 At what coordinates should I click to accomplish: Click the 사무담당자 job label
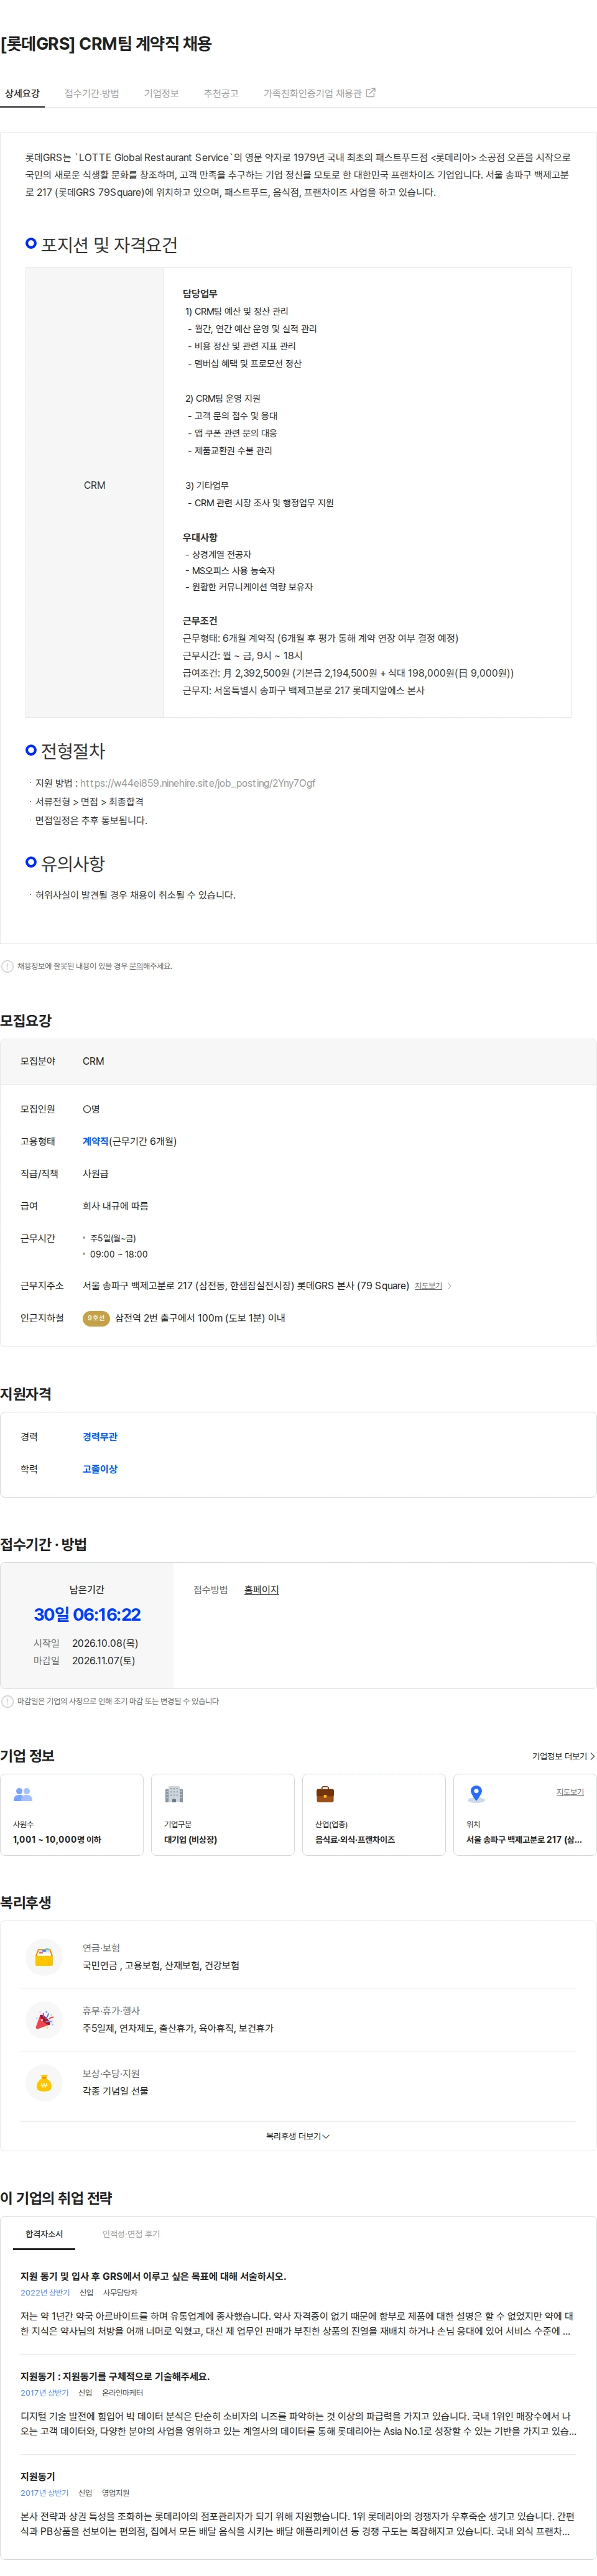(120, 2293)
